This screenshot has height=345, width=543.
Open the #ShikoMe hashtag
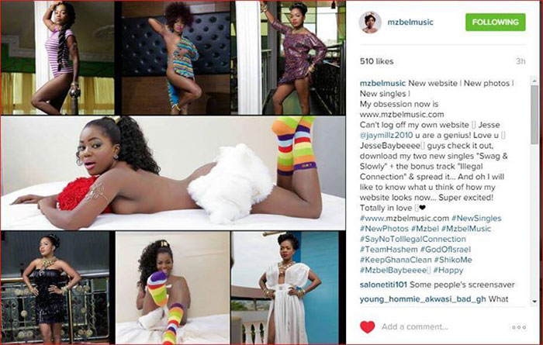click(x=453, y=260)
